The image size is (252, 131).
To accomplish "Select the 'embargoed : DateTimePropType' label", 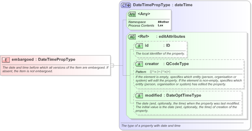I will click(x=44, y=60).
